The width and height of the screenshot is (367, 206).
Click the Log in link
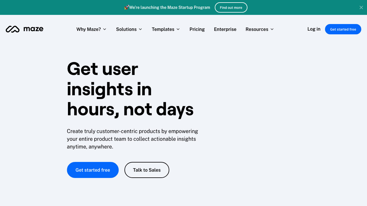click(x=314, y=29)
